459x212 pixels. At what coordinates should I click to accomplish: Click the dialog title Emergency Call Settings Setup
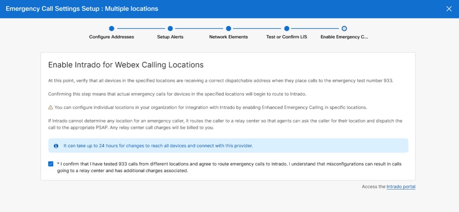pos(82,9)
